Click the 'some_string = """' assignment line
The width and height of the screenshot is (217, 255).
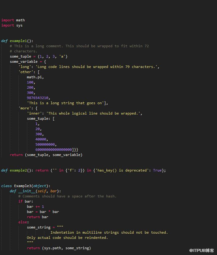[45, 227]
